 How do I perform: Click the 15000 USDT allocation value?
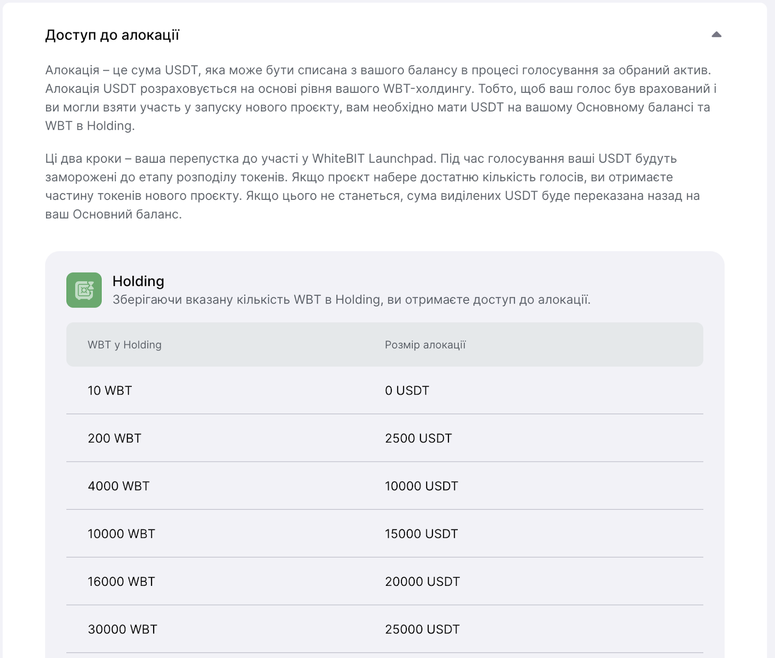click(x=421, y=534)
